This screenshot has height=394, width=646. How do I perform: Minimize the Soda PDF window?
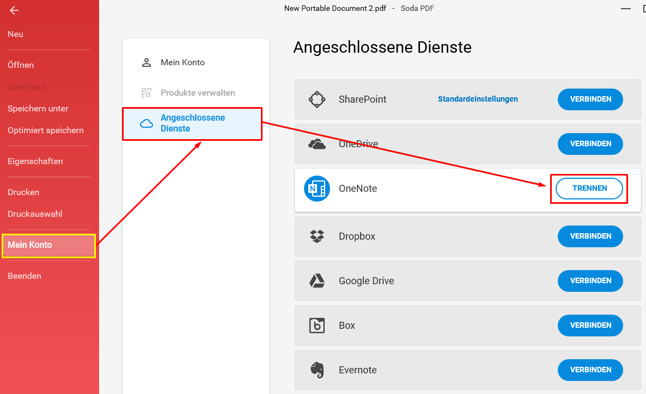tap(626, 9)
